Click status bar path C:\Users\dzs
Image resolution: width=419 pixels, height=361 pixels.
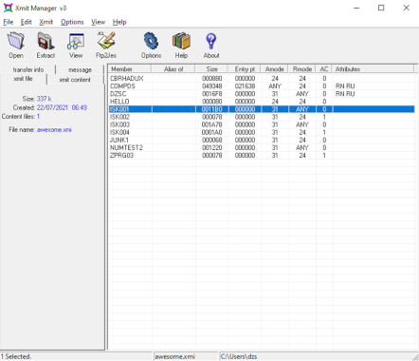[239, 356]
